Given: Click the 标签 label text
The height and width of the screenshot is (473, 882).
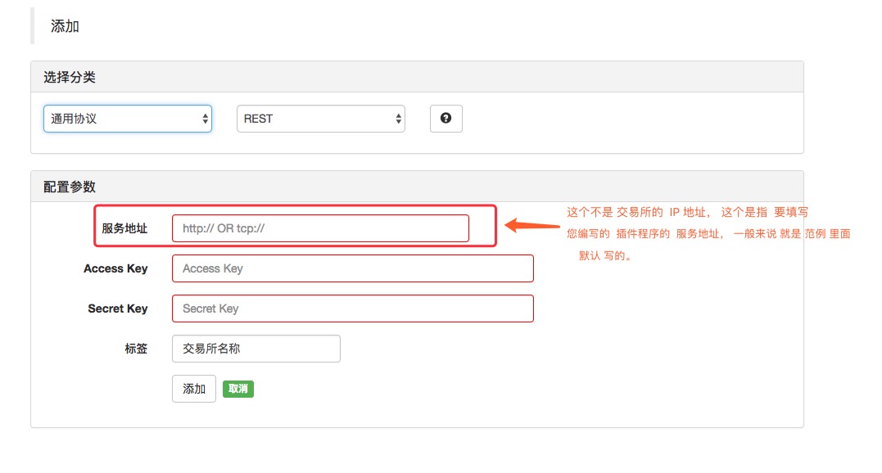Looking at the screenshot, I should (x=136, y=349).
